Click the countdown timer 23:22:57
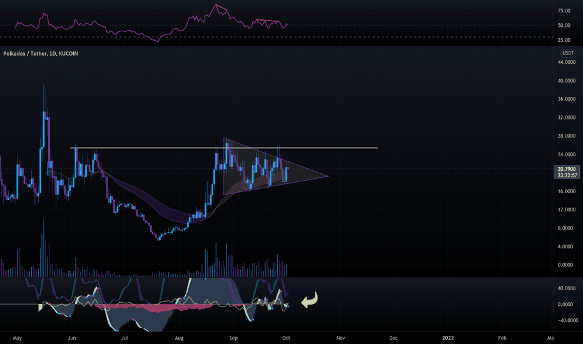 (567, 175)
